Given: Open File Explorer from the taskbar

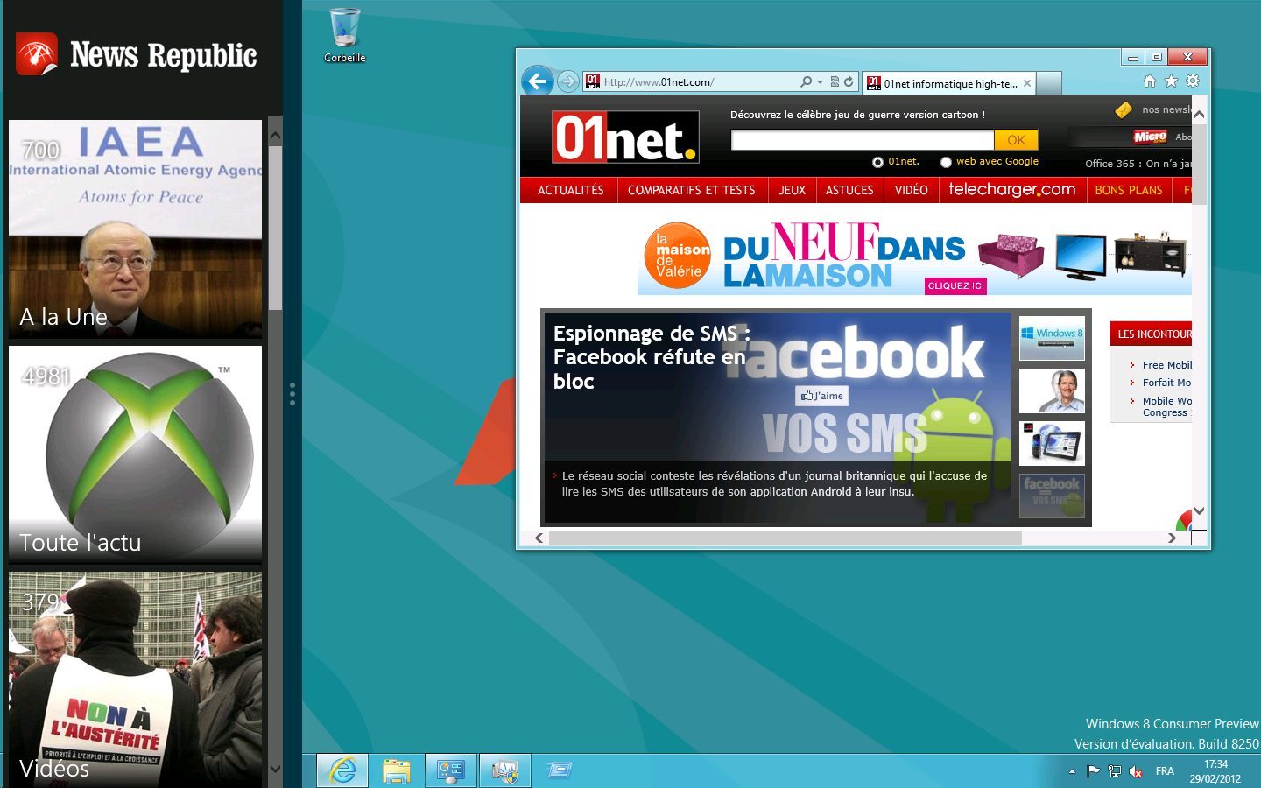Looking at the screenshot, I should tap(396, 770).
